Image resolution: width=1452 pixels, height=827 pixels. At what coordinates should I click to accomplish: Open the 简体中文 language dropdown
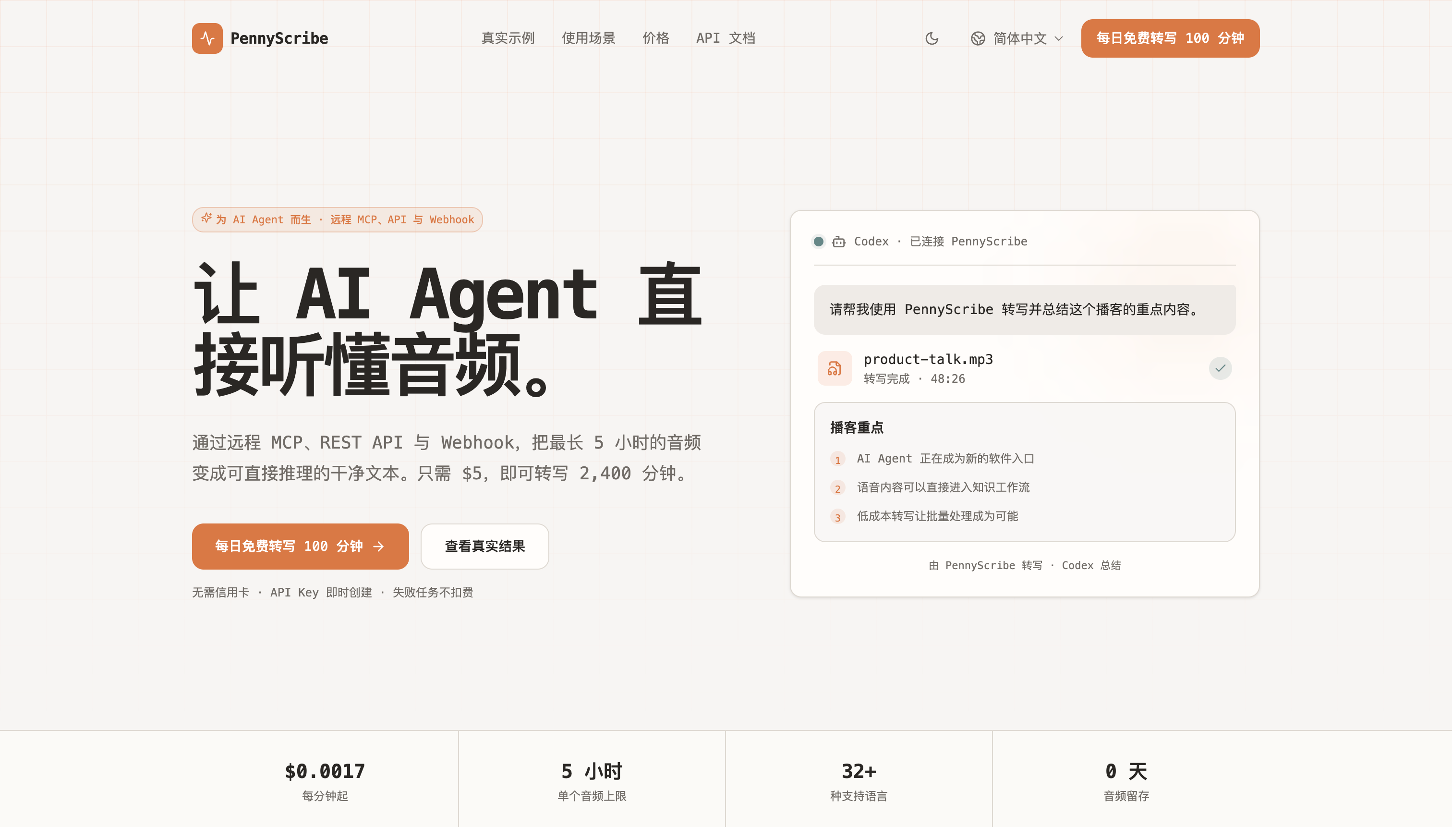click(x=1017, y=38)
